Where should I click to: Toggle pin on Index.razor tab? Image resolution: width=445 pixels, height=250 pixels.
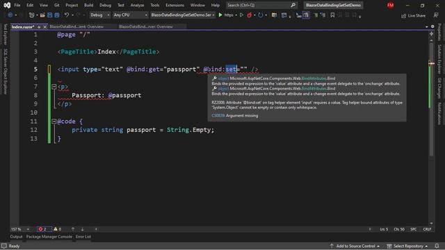[x=39, y=27]
